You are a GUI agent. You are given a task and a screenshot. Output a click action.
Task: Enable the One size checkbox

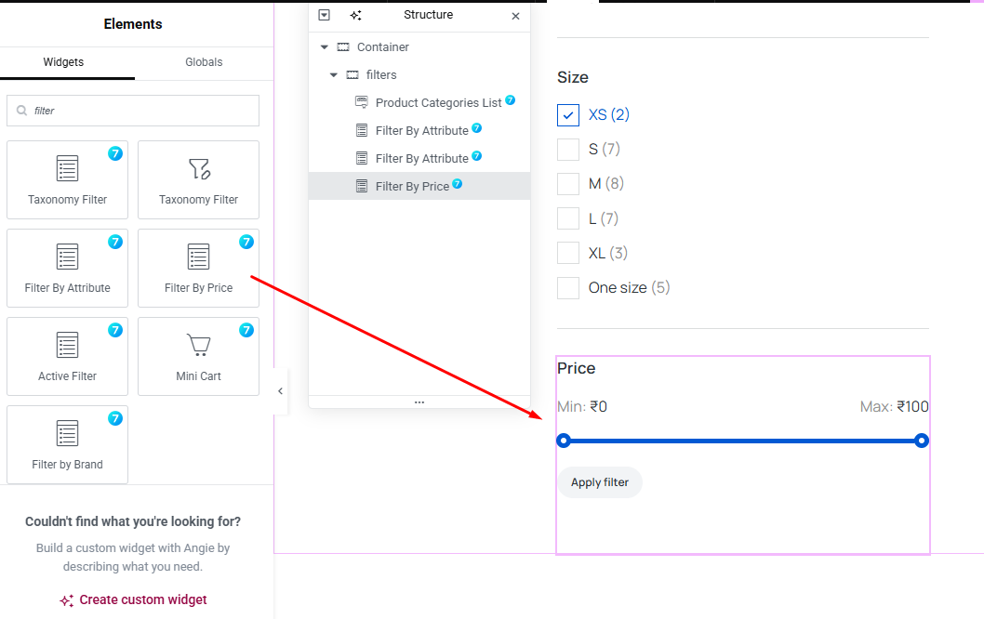coord(568,288)
